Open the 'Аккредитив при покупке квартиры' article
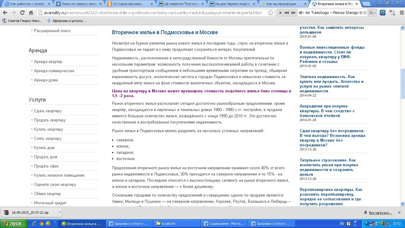 pyautogui.click(x=327, y=111)
